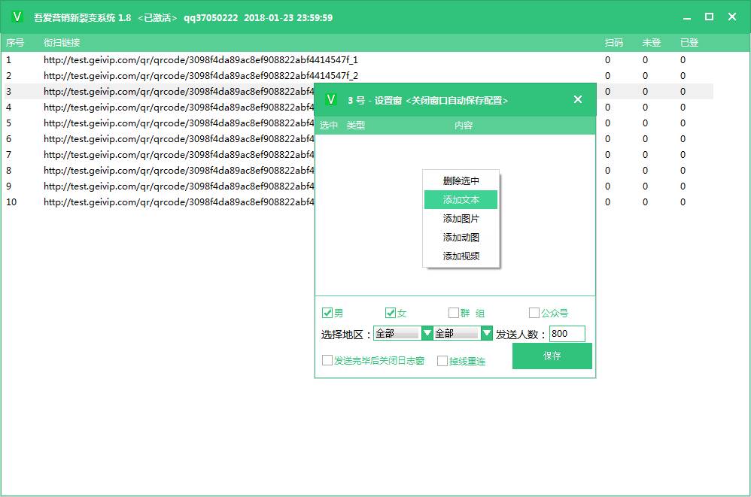Minimize the main application window
Viewport: 751px width, 497px height.
(686, 17)
